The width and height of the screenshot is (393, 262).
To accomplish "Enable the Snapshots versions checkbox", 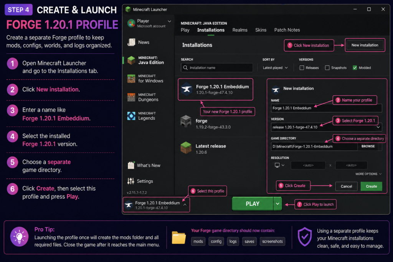I will (x=327, y=68).
